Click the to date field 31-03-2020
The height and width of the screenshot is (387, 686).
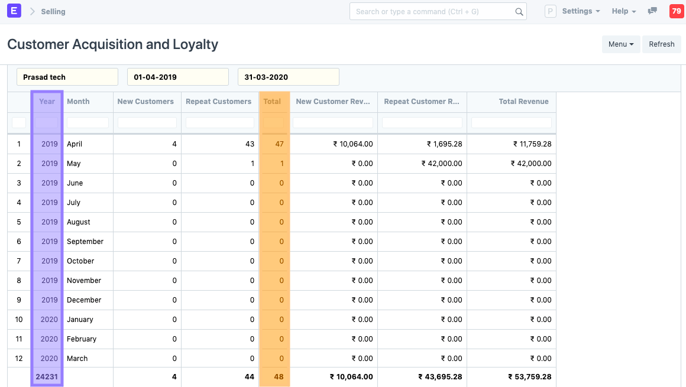click(x=288, y=77)
